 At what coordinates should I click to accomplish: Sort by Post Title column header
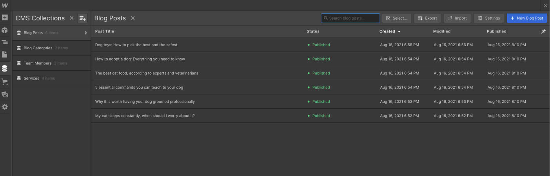(x=105, y=31)
